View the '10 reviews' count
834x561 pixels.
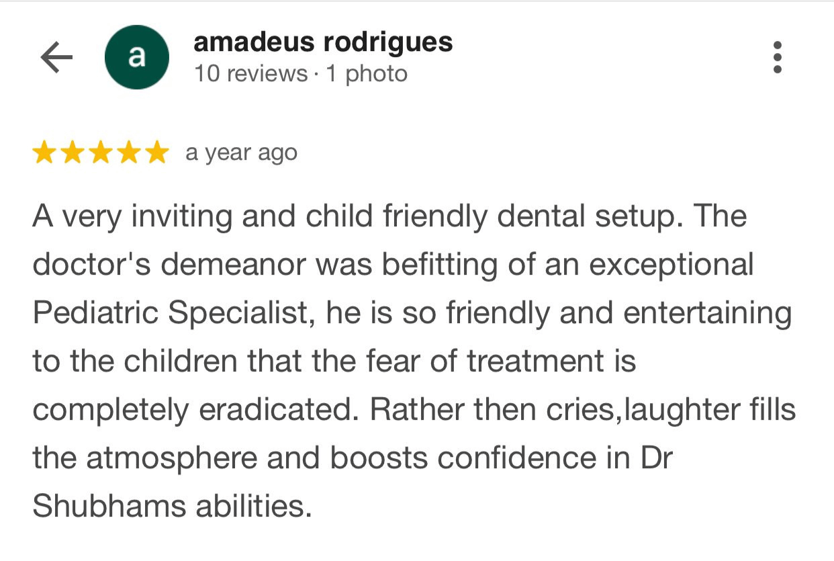[x=250, y=73]
